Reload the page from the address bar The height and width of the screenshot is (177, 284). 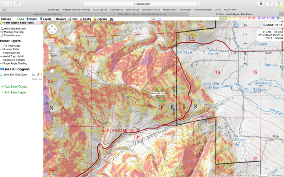tap(198, 4)
